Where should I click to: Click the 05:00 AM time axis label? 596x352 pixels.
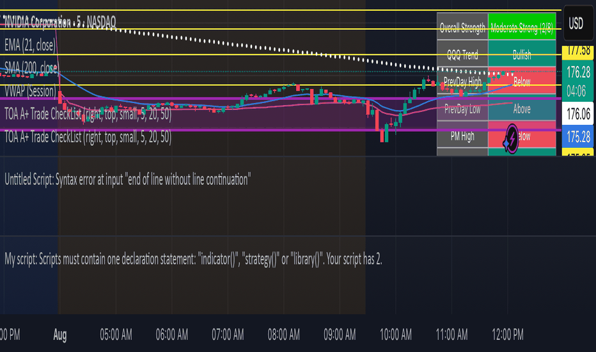click(x=116, y=335)
